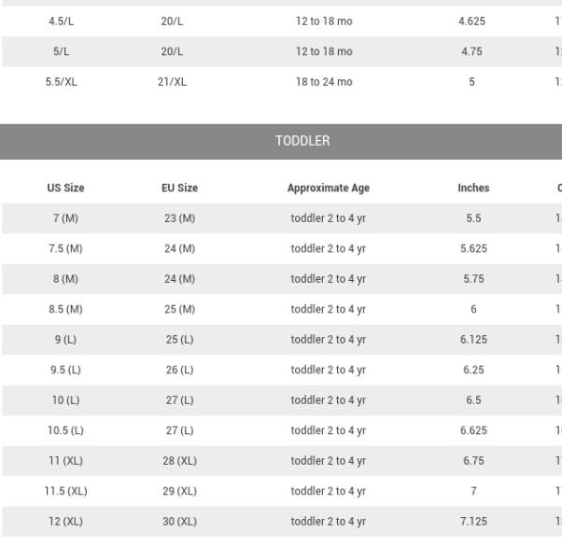Select the 7.125 inches value
The height and width of the screenshot is (560, 562).
click(x=473, y=522)
